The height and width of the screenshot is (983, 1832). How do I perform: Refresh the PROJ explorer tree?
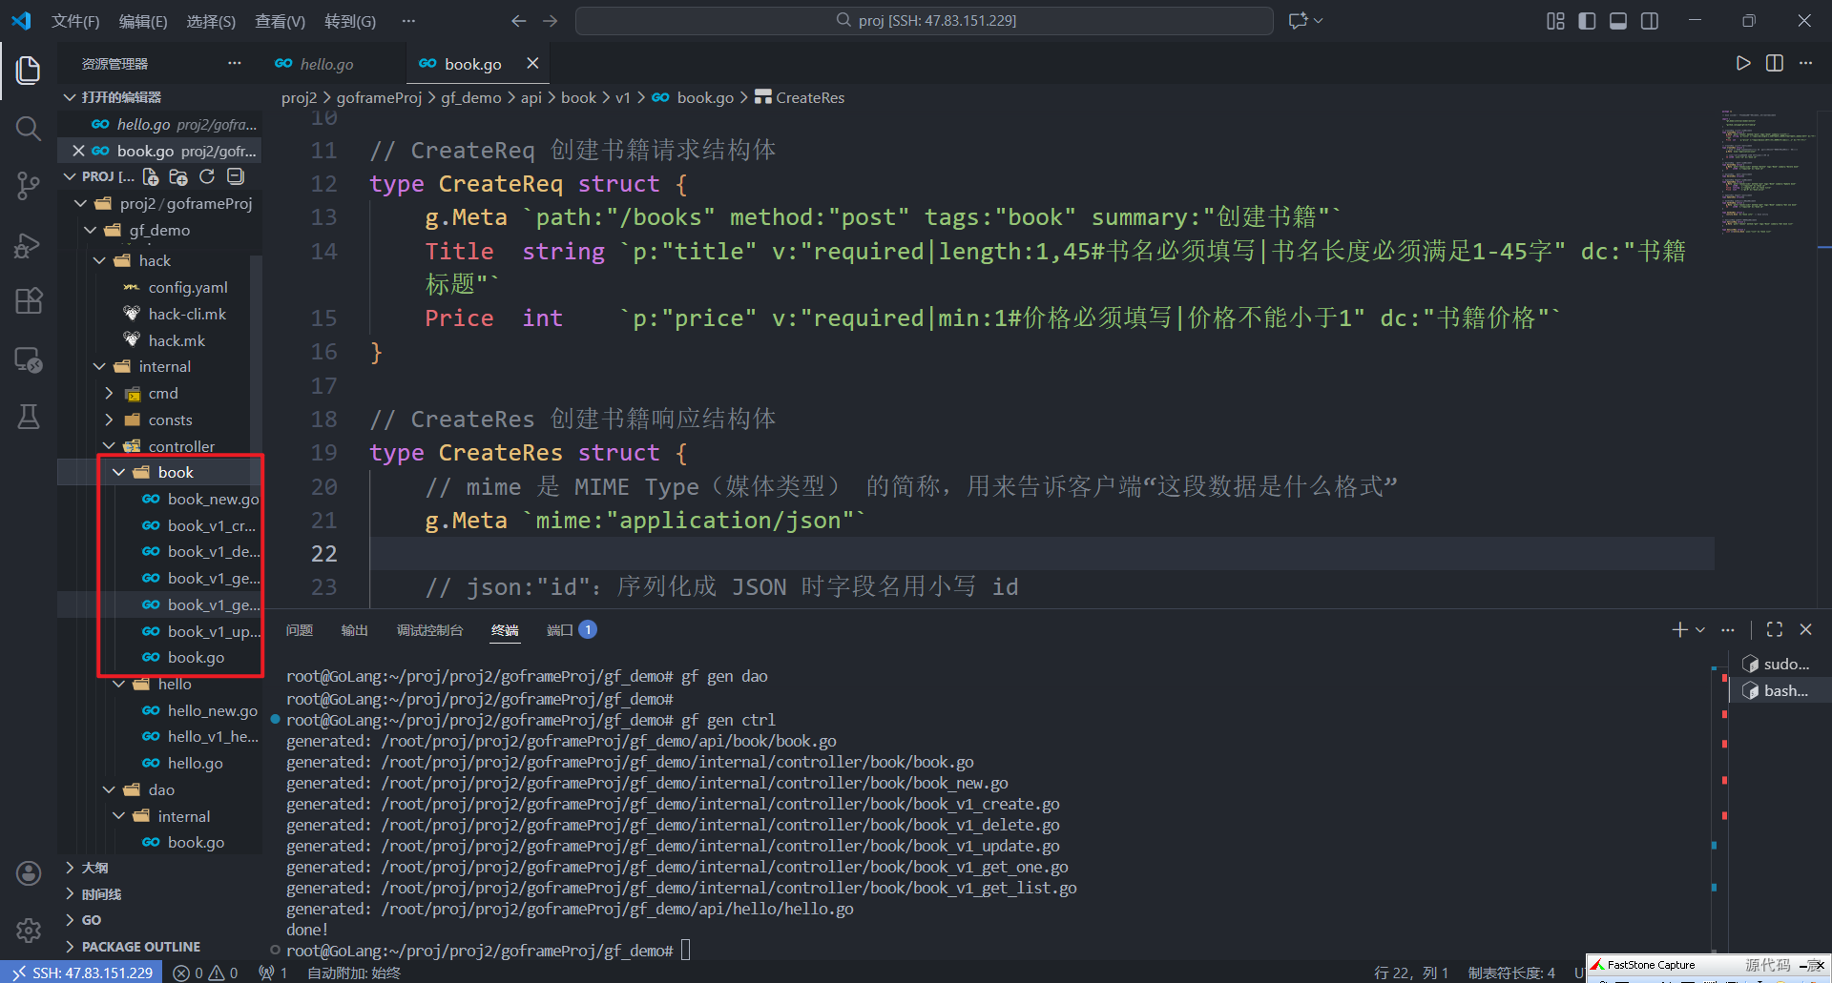pyautogui.click(x=207, y=176)
